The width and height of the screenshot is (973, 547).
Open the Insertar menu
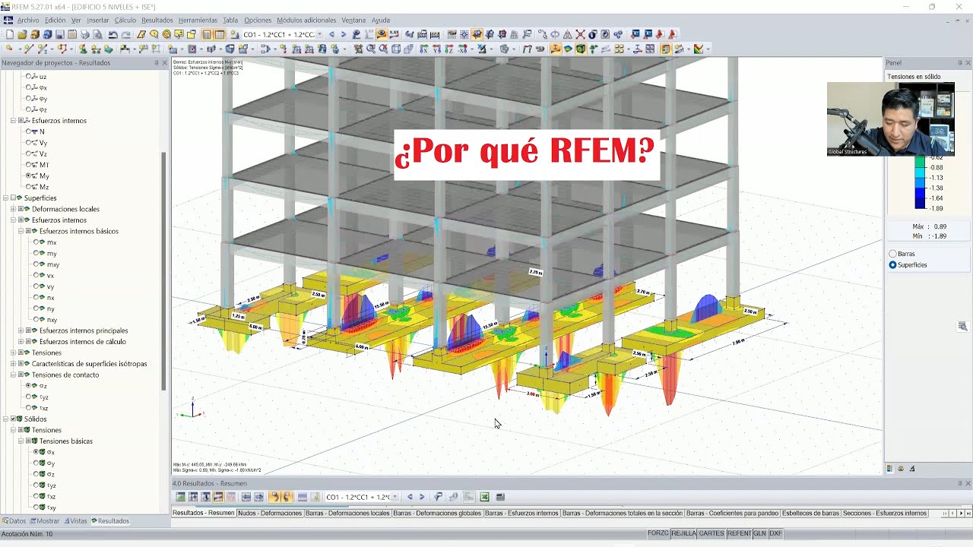(x=98, y=21)
